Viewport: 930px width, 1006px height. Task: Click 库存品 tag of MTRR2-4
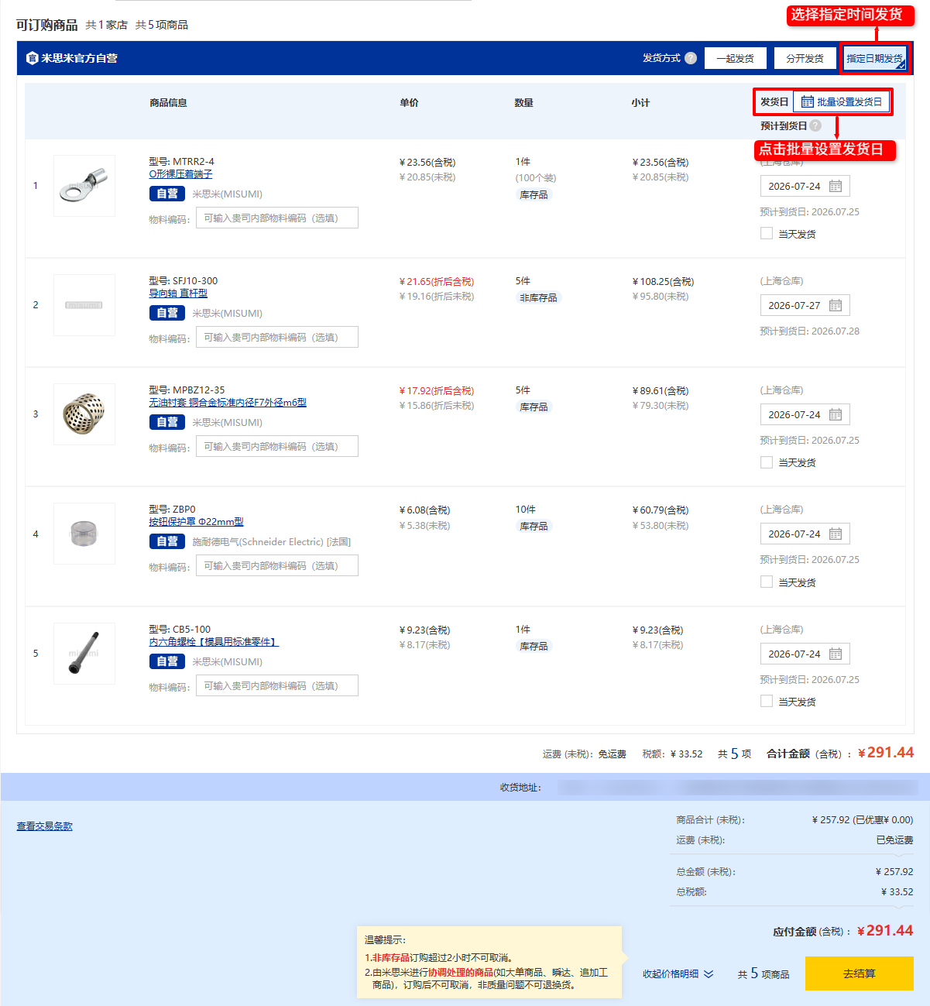(534, 195)
